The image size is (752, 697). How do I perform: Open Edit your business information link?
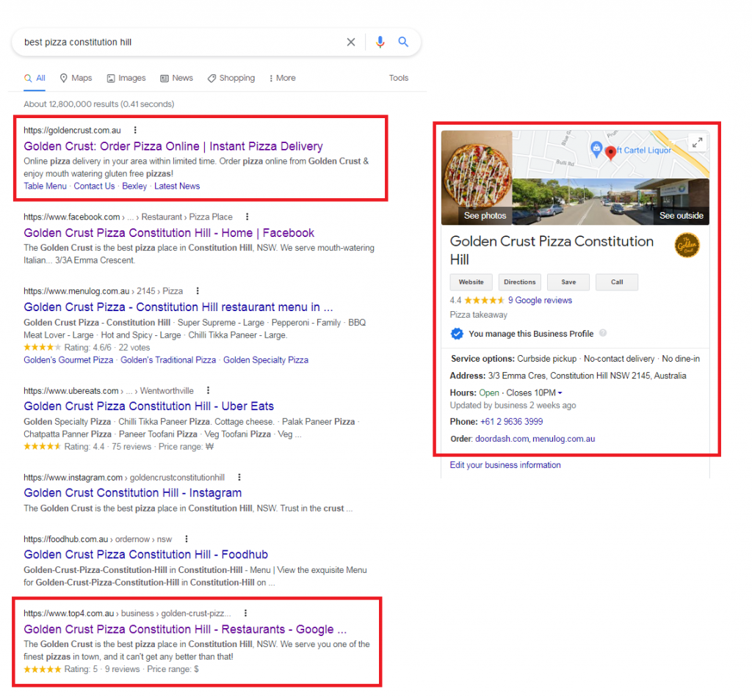pos(505,465)
